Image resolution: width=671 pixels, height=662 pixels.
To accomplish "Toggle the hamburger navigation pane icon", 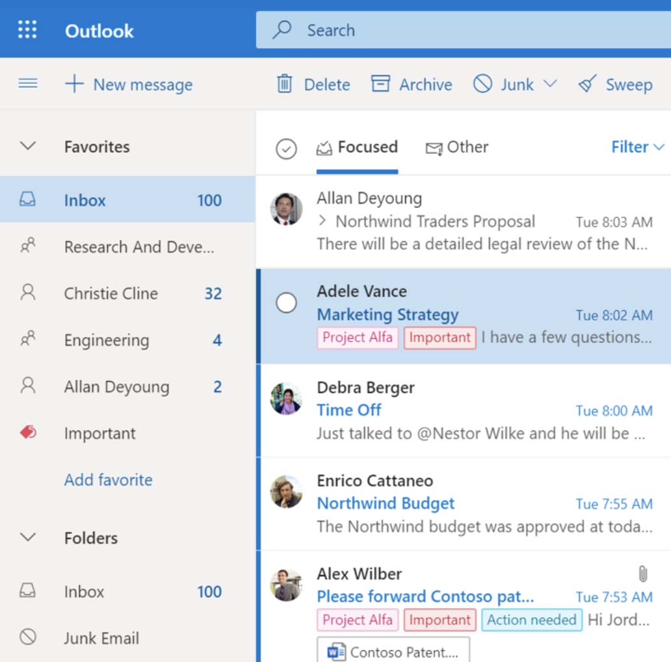I will (28, 83).
